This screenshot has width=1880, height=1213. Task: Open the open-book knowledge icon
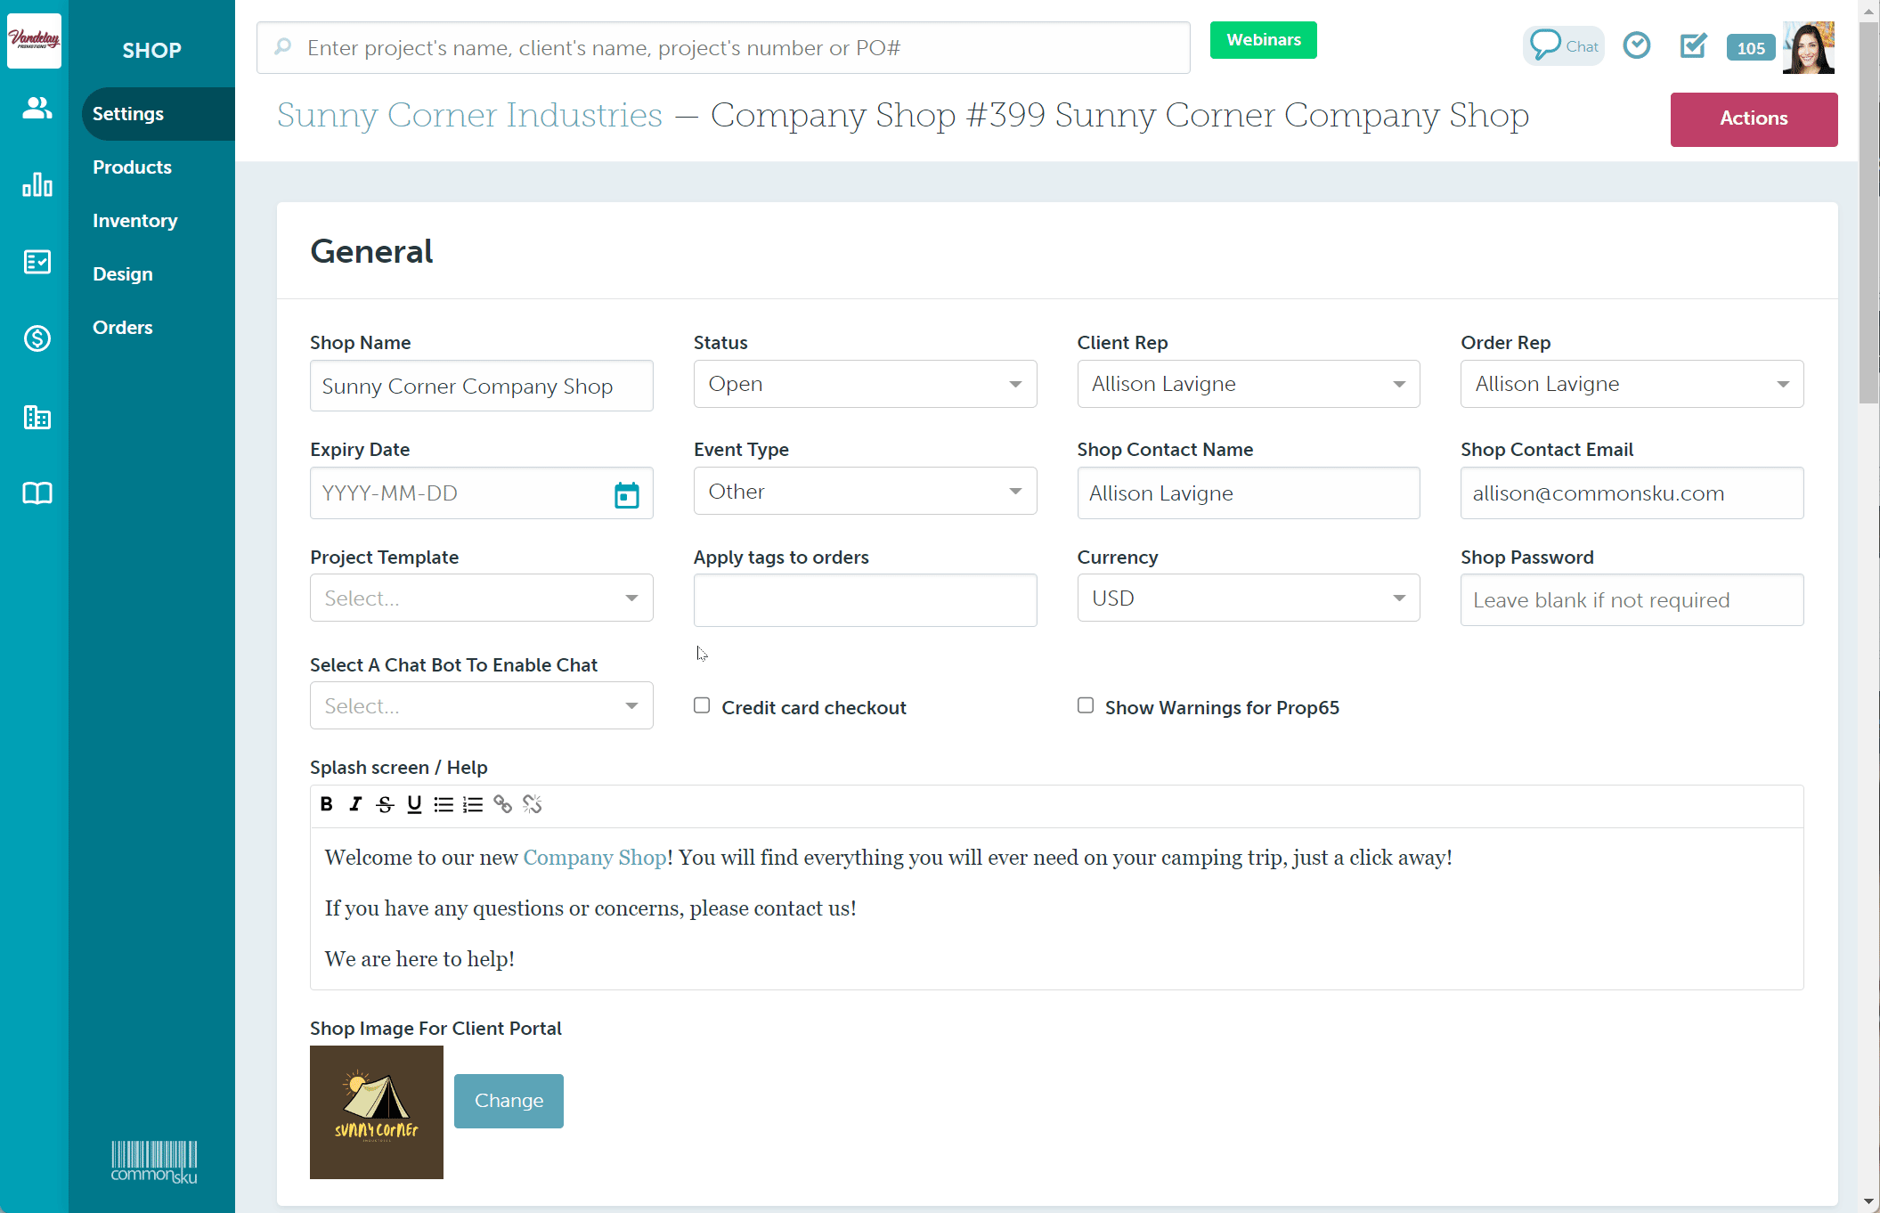point(37,493)
